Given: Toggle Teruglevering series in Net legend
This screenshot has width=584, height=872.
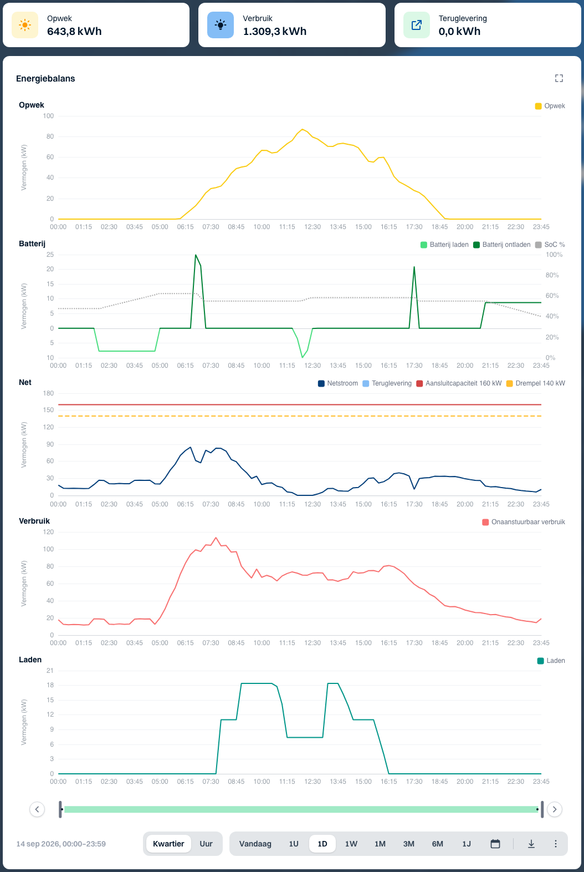Looking at the screenshot, I should pos(387,383).
